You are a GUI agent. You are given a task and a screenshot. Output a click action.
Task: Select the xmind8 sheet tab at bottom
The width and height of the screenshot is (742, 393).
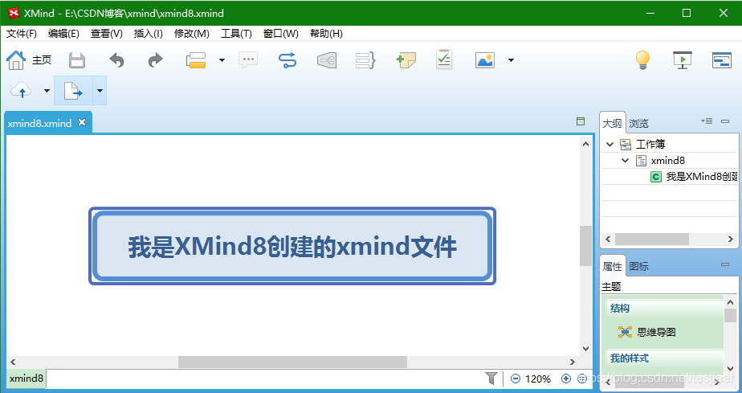[26, 379]
